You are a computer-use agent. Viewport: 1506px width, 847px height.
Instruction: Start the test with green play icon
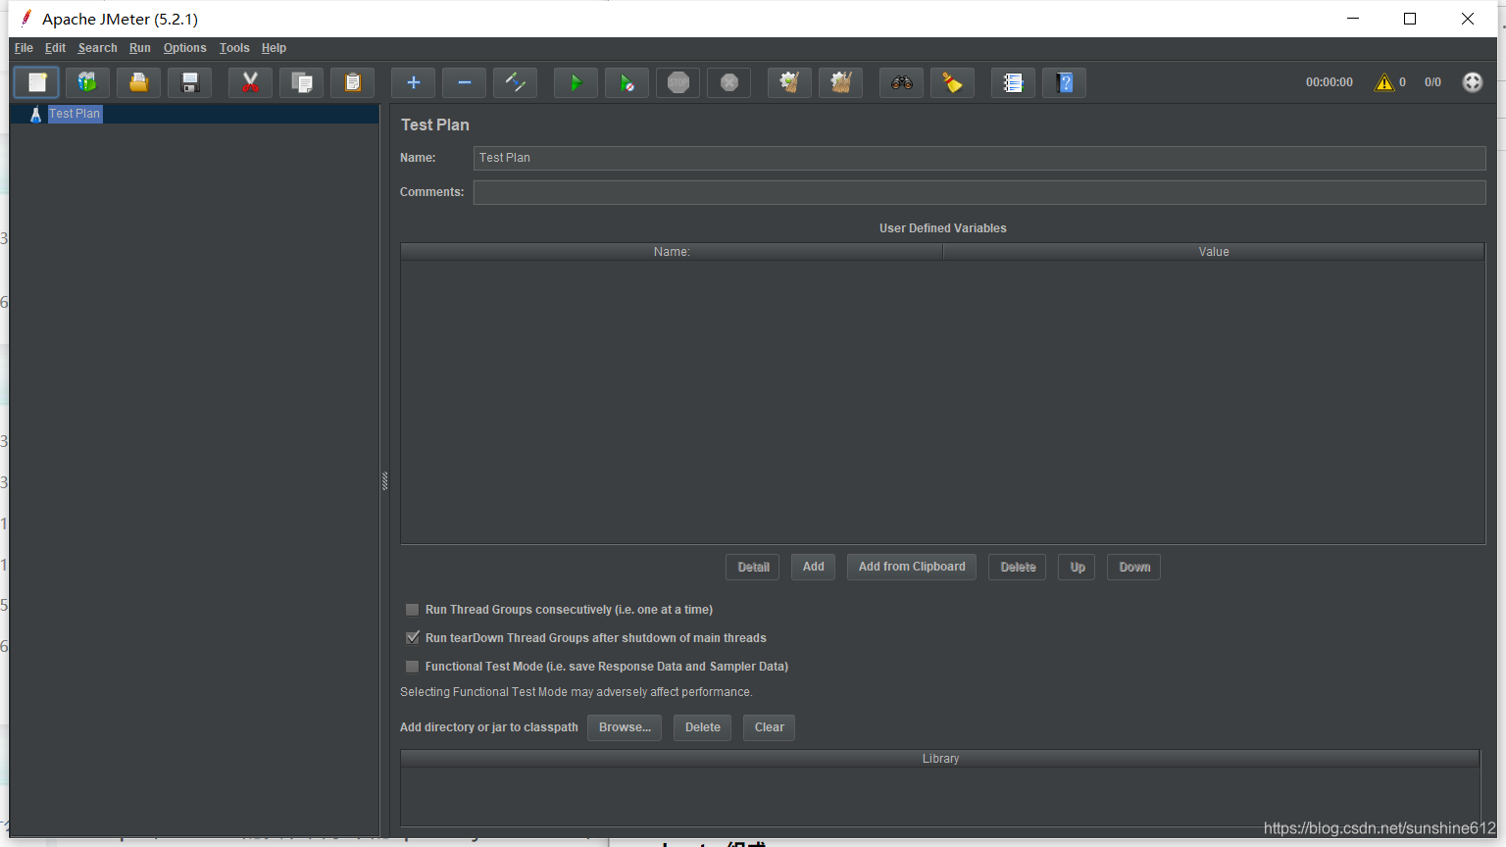pyautogui.click(x=577, y=82)
